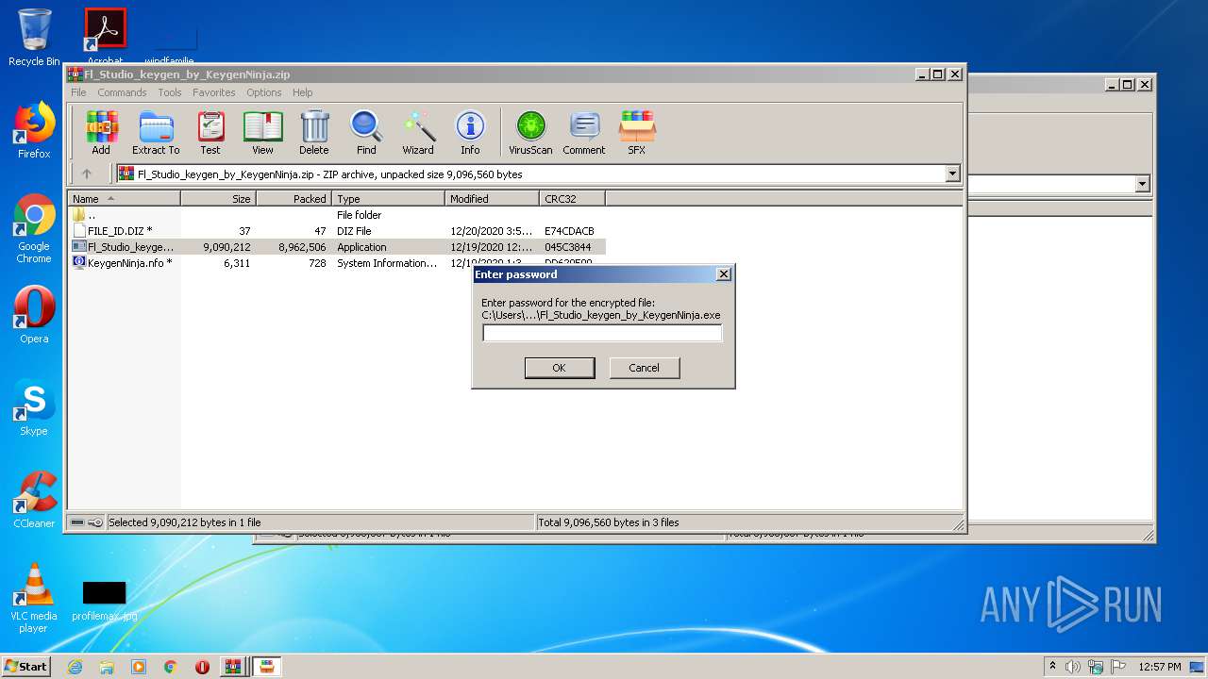This screenshot has height=679, width=1208.
Task: Launch Opera from desktop
Action: pyautogui.click(x=34, y=315)
